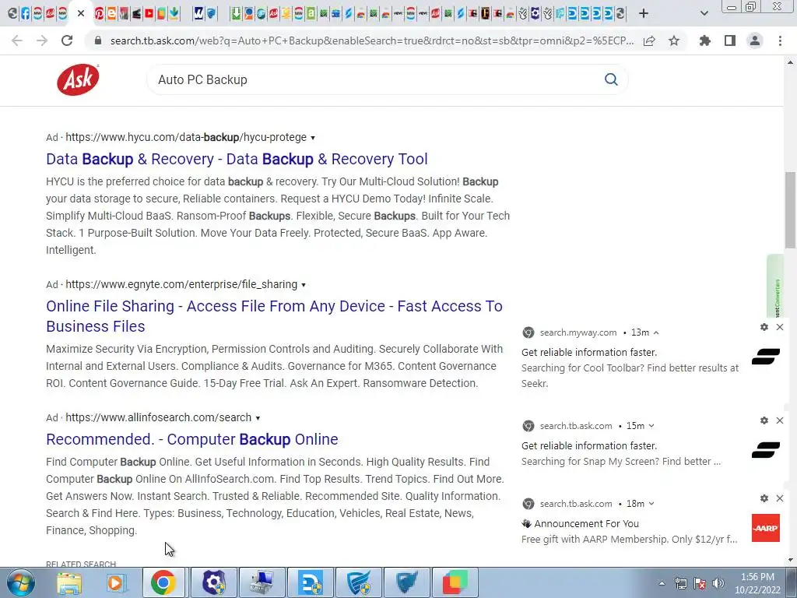Switch to the purple gear tab

tap(535, 13)
